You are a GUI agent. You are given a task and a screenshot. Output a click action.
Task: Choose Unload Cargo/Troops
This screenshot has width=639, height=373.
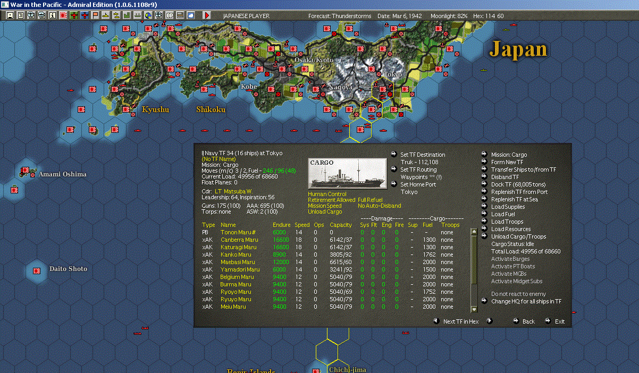point(518,236)
